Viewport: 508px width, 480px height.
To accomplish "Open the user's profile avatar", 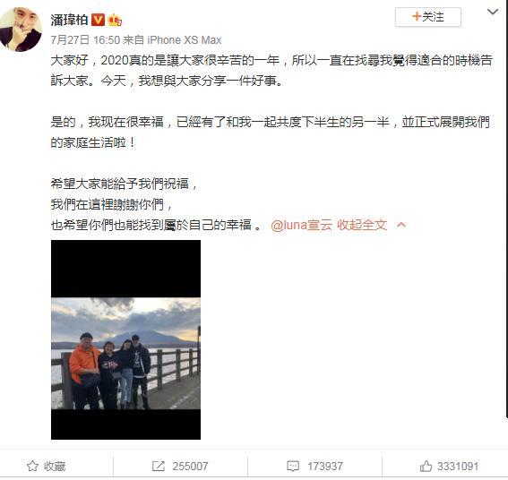I will pos(21,30).
